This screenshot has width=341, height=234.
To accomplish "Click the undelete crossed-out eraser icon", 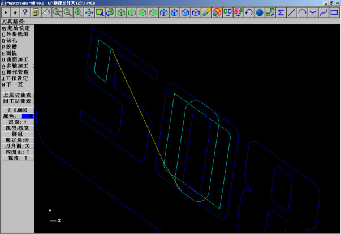I will [217, 12].
